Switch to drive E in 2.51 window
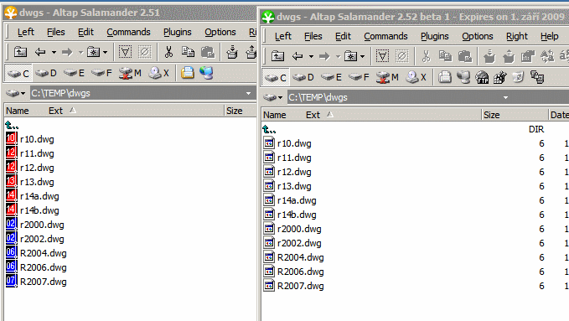Image resolution: width=569 pixels, height=321 pixels. tap(74, 74)
